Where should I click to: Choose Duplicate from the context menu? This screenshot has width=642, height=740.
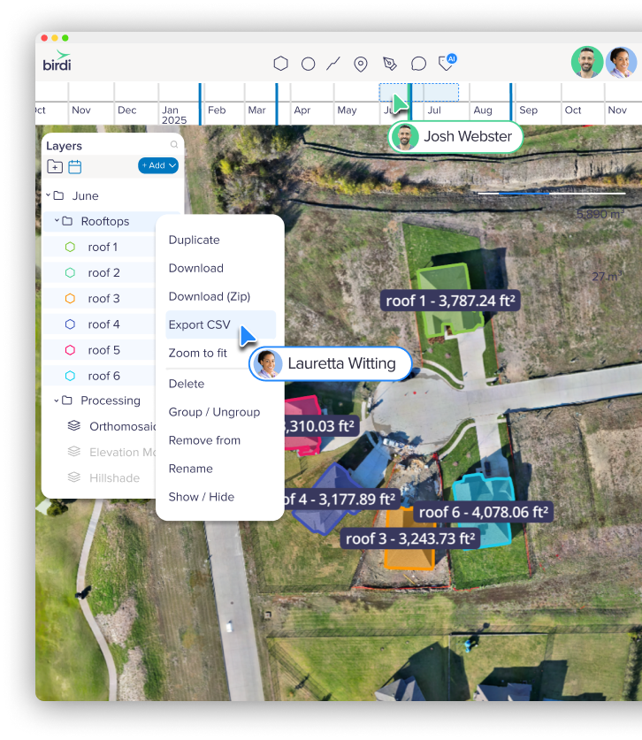(194, 240)
